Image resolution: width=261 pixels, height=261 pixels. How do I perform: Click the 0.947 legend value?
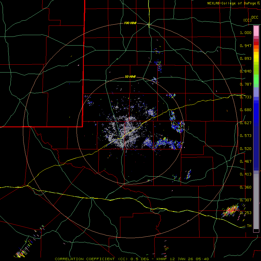[x=246, y=46]
